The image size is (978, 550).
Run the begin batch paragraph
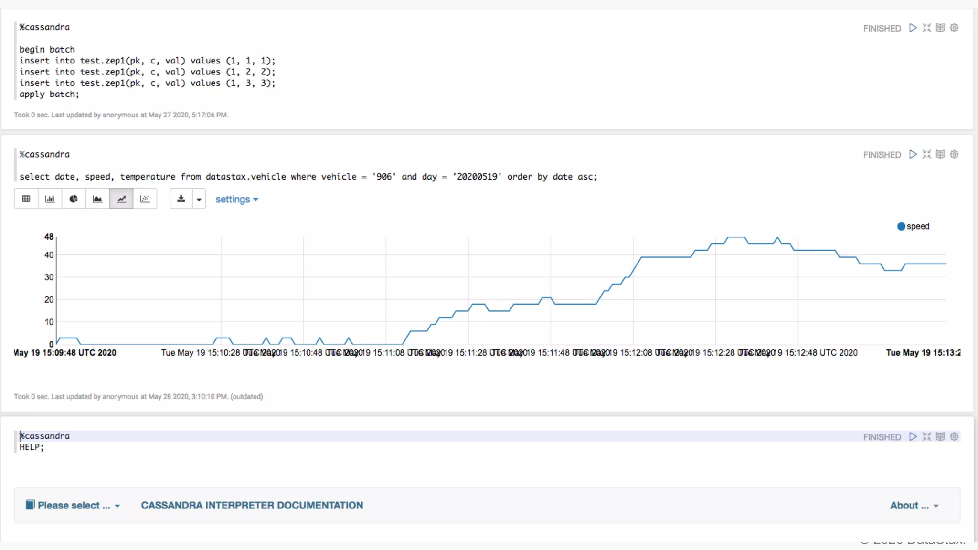pyautogui.click(x=913, y=28)
